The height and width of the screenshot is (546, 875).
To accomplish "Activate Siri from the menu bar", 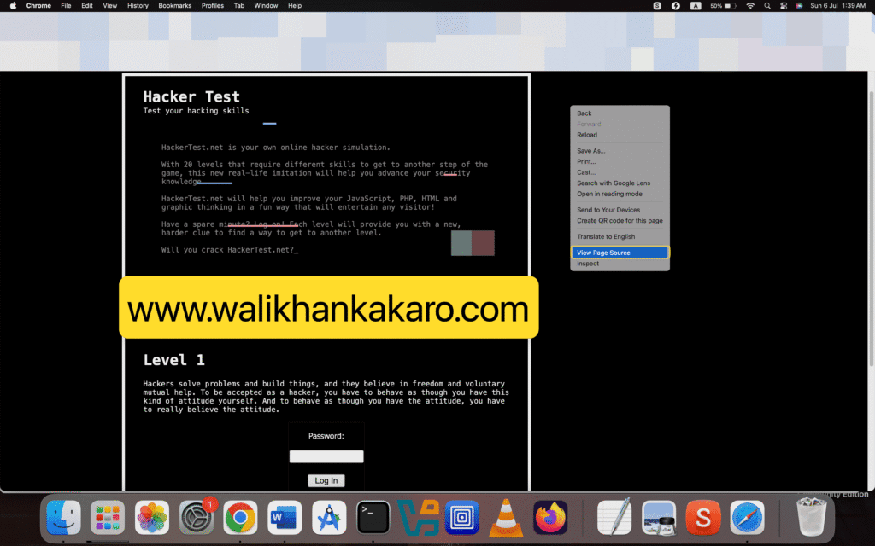I will click(x=799, y=6).
